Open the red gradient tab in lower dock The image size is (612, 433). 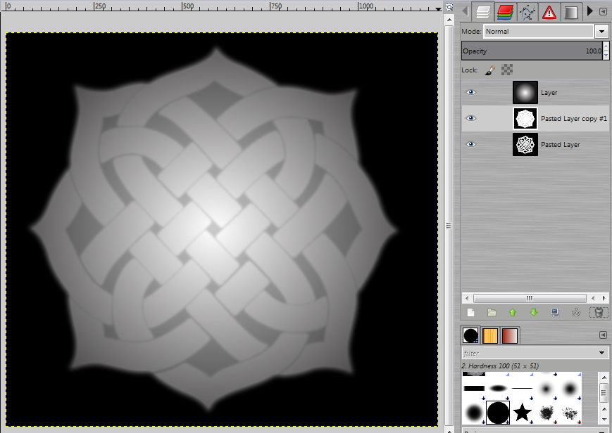coord(509,335)
